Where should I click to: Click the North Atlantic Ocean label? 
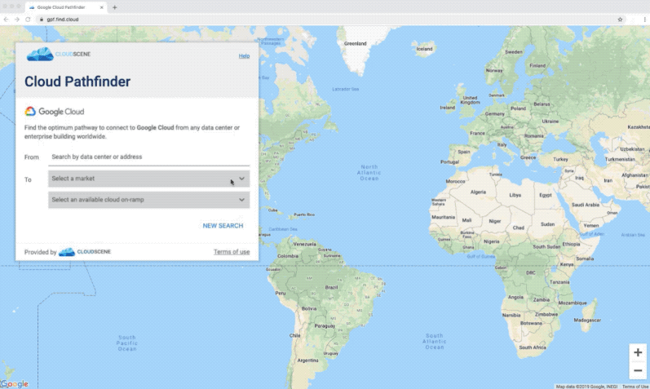[x=369, y=173]
